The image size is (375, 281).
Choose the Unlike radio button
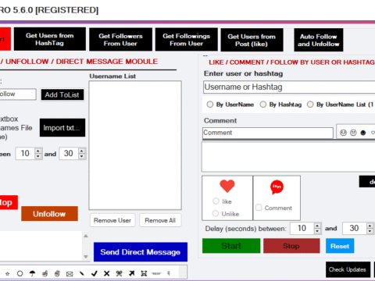tap(216, 213)
